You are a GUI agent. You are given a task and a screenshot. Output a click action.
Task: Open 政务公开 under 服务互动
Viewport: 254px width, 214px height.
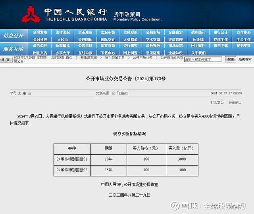[x=40, y=46]
